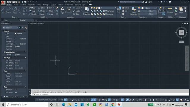Open the Insert ribbon tab
Viewport: 190px width, 107px height.
[15, 5]
